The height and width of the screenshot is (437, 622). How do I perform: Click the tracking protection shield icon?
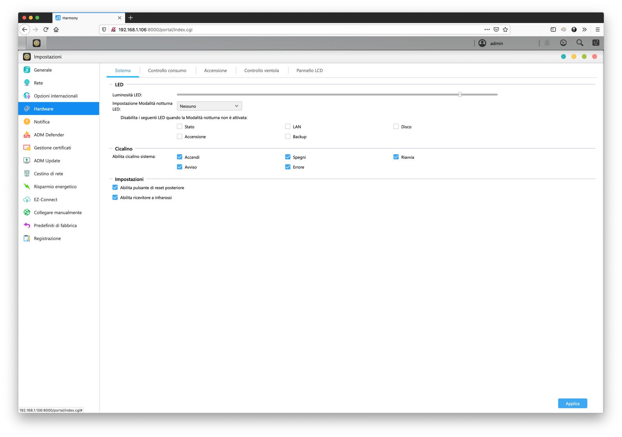pyautogui.click(x=104, y=30)
